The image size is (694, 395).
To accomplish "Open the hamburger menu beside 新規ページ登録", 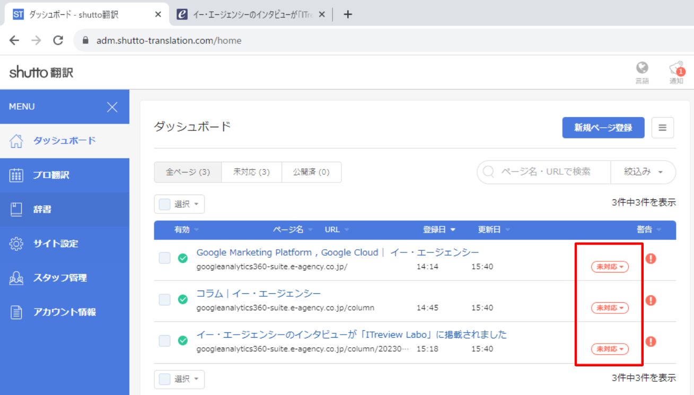I will [x=663, y=128].
